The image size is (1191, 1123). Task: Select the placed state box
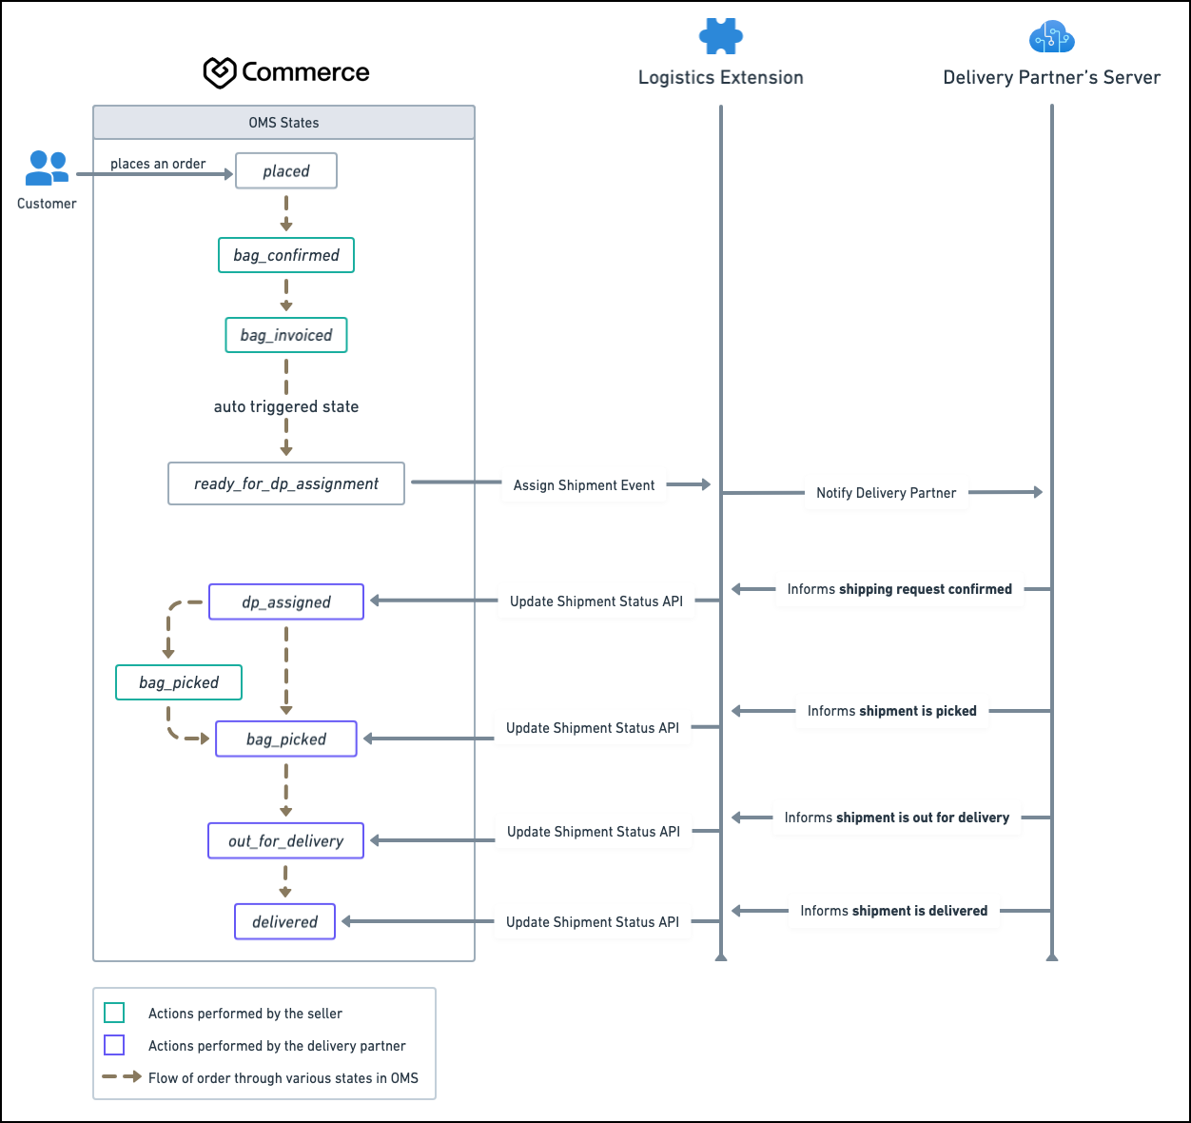coord(286,171)
